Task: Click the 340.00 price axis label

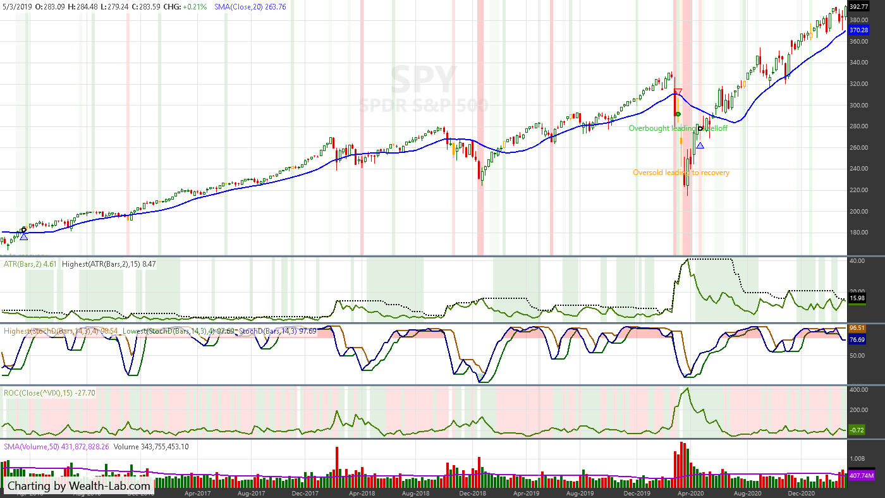Action: 859,63
